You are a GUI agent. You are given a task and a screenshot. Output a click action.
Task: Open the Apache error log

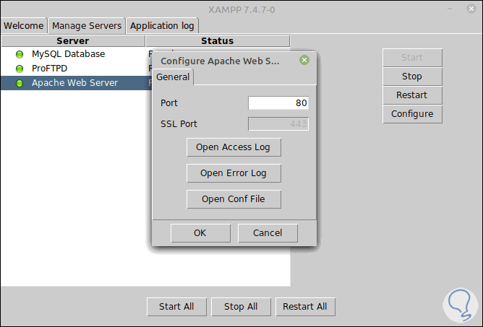(x=234, y=173)
